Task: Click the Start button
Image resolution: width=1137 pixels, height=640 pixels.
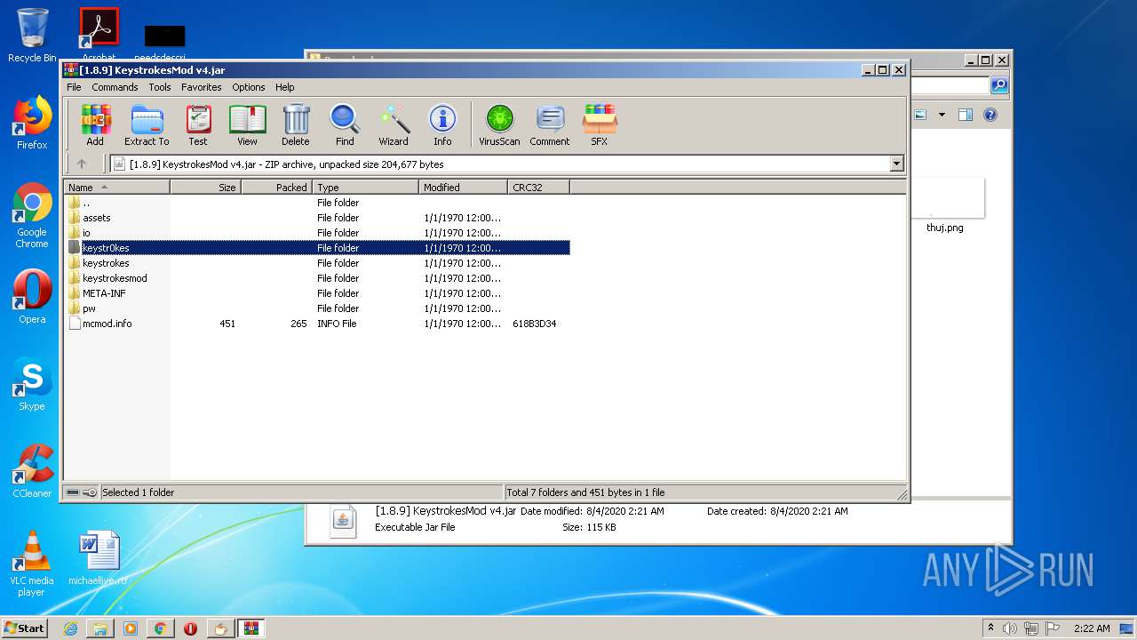Action: click(x=24, y=628)
